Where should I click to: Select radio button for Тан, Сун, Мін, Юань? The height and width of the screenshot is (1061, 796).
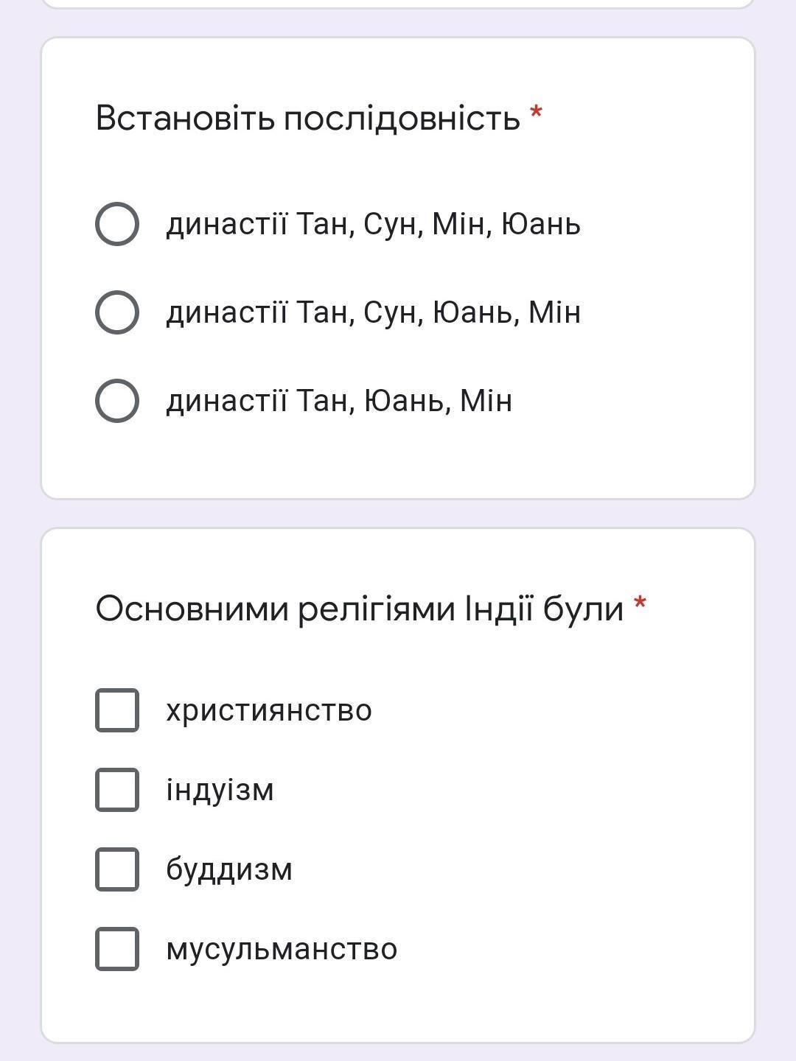click(x=117, y=223)
